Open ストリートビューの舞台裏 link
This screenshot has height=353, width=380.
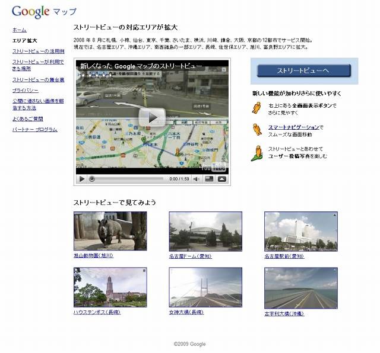coord(38,79)
